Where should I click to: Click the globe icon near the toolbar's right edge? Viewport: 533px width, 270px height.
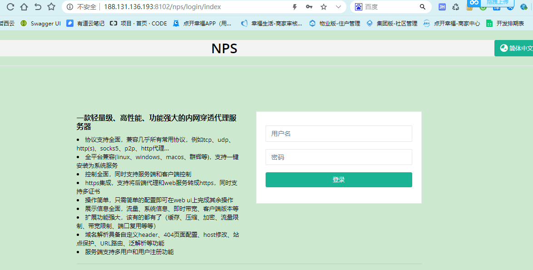point(523,7)
